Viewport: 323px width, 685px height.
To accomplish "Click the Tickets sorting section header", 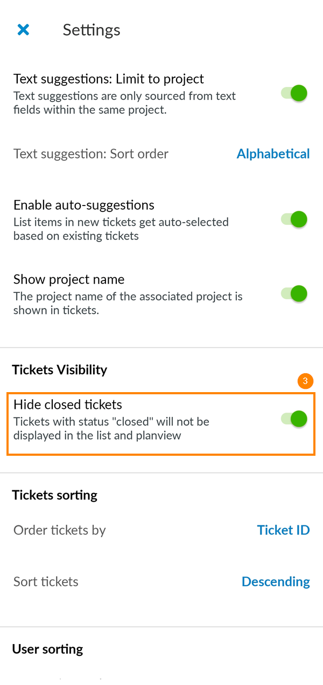I will click(x=55, y=495).
